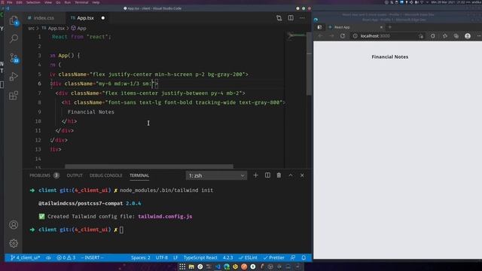482x271 pixels.
Task: Open the Help menu
Action: click(96, 2)
